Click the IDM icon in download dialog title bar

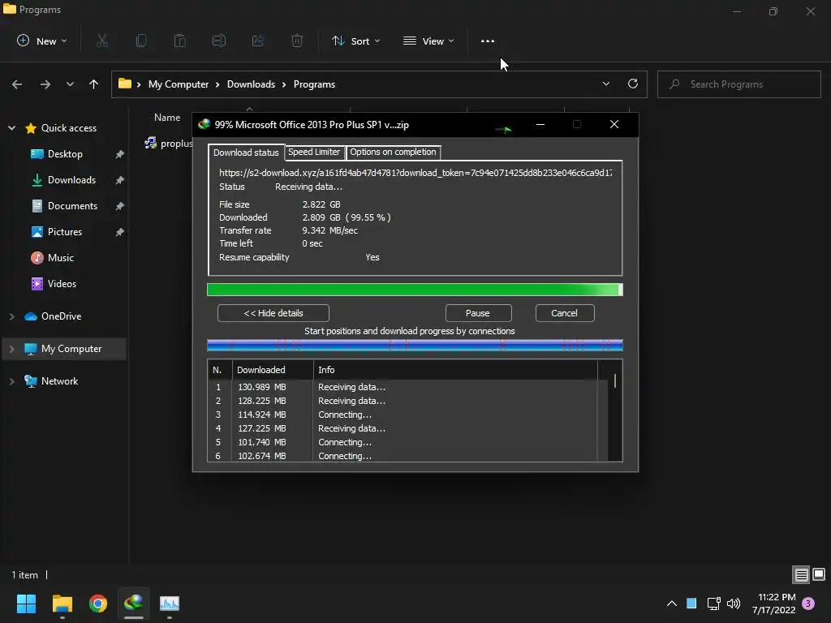pos(204,124)
